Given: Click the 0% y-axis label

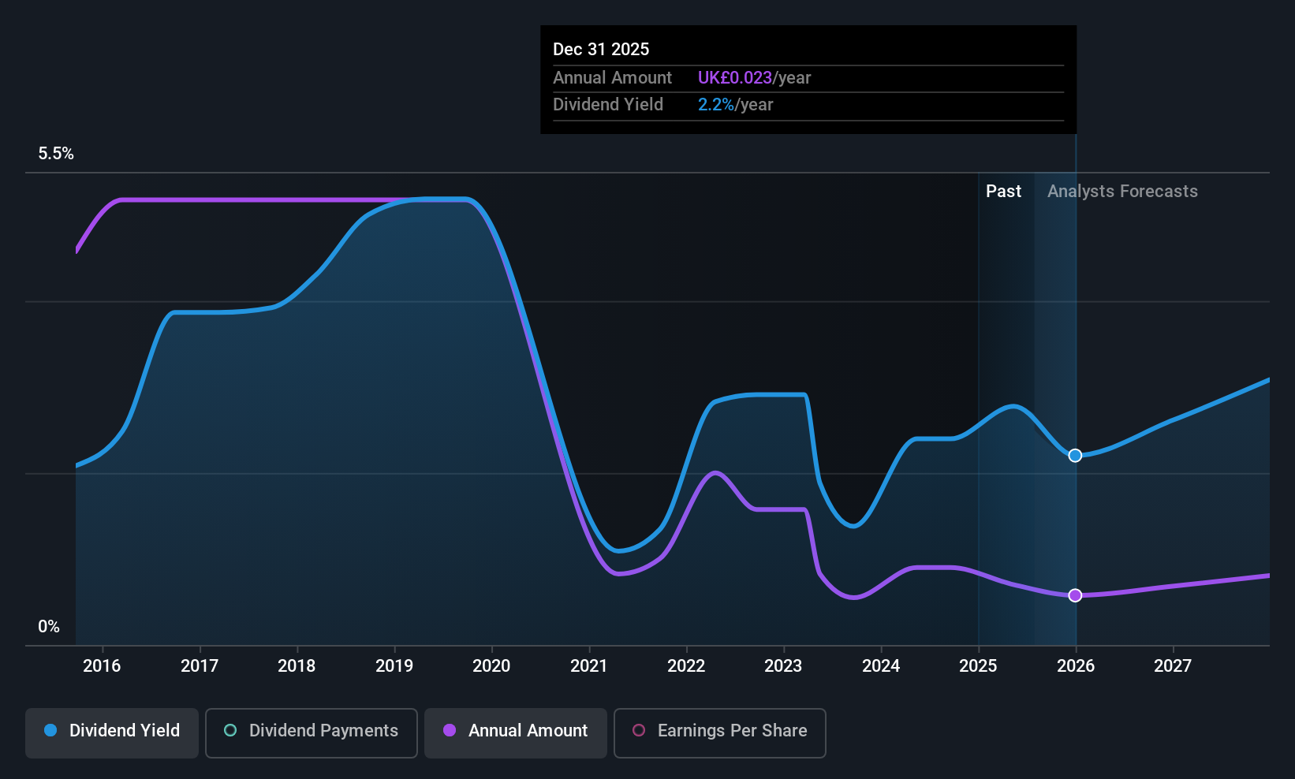Looking at the screenshot, I should pyautogui.click(x=49, y=627).
